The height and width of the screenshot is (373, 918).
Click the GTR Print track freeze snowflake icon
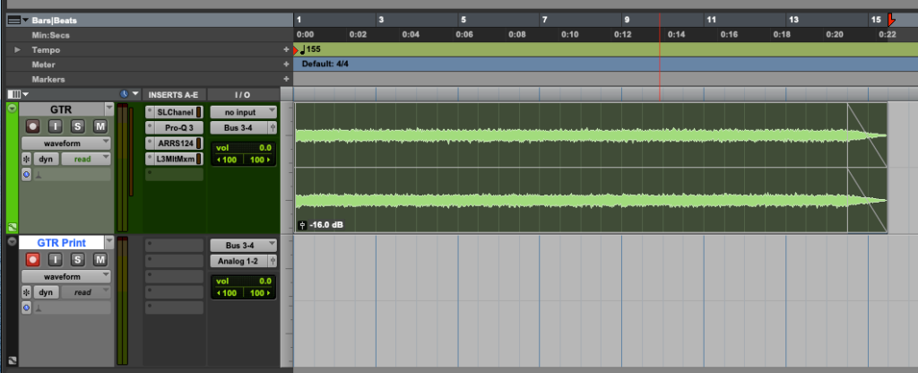point(26,292)
